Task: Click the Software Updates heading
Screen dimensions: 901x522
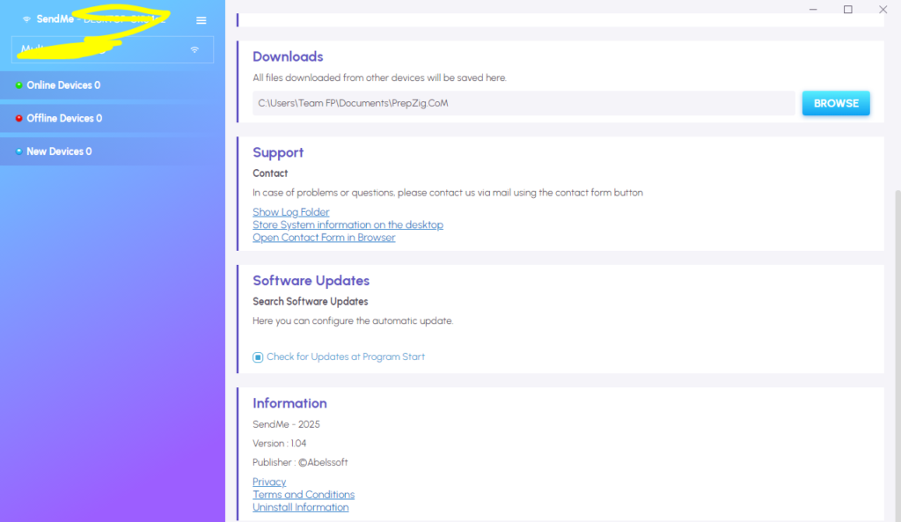Action: pyautogui.click(x=311, y=281)
